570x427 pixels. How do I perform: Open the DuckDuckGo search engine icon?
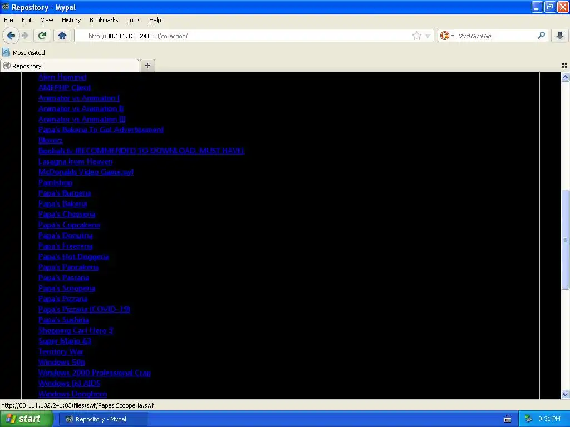point(444,36)
